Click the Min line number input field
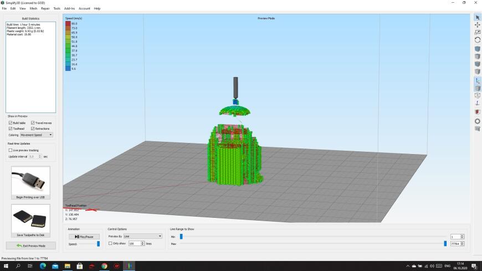482x271 pixels. (x=455, y=237)
